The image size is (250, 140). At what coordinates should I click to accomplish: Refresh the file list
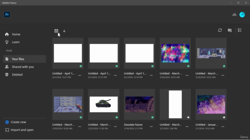point(220,30)
